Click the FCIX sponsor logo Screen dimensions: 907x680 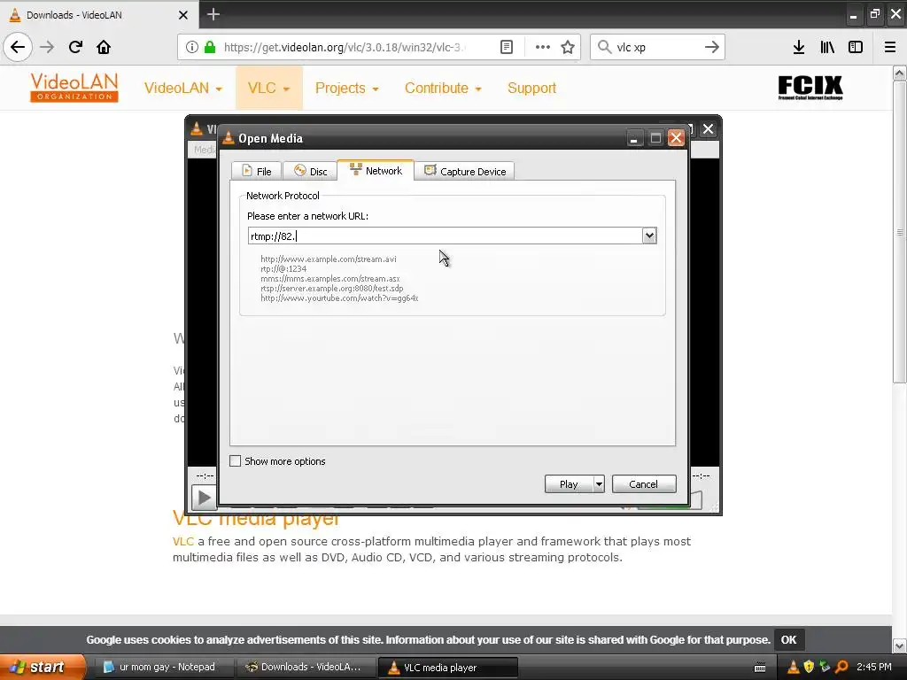tap(810, 88)
